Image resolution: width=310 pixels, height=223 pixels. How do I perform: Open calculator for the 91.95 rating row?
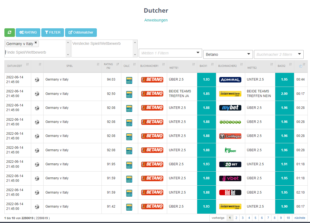tap(129, 165)
